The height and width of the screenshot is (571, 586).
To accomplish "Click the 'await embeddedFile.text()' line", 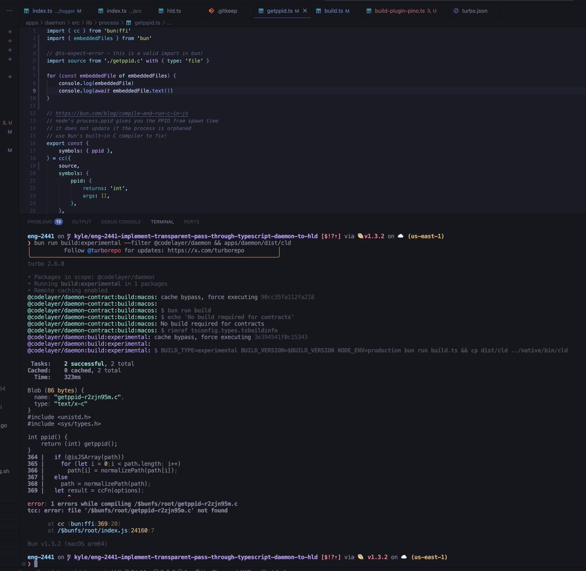I will tap(116, 91).
